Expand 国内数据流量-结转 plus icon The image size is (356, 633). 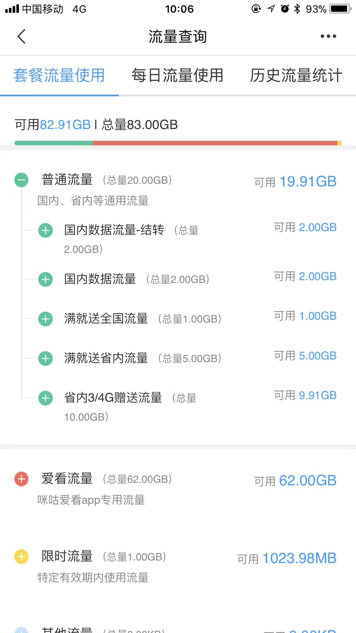point(45,230)
